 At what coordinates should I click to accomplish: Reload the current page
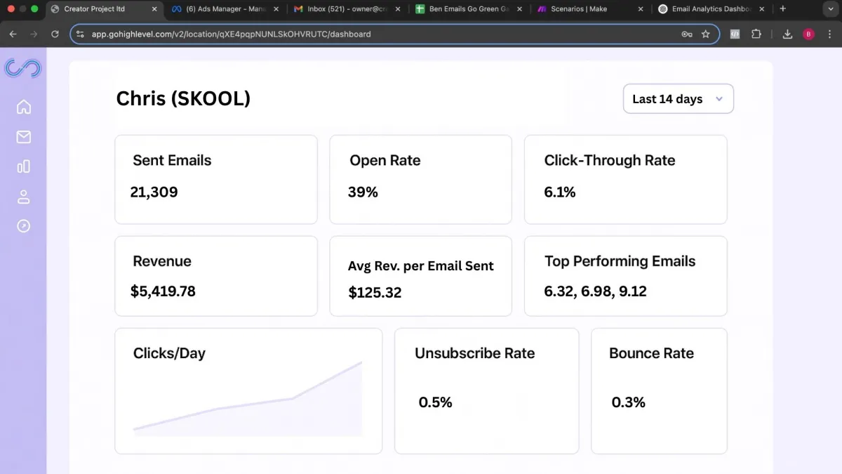point(55,34)
